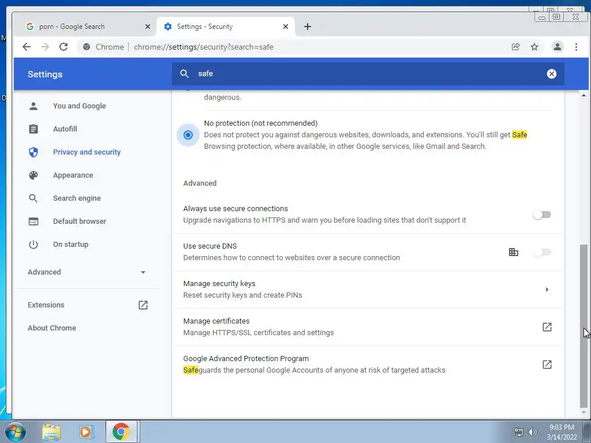Switch to the porn - Google Search tab
The height and width of the screenshot is (443, 591).
tap(88, 27)
